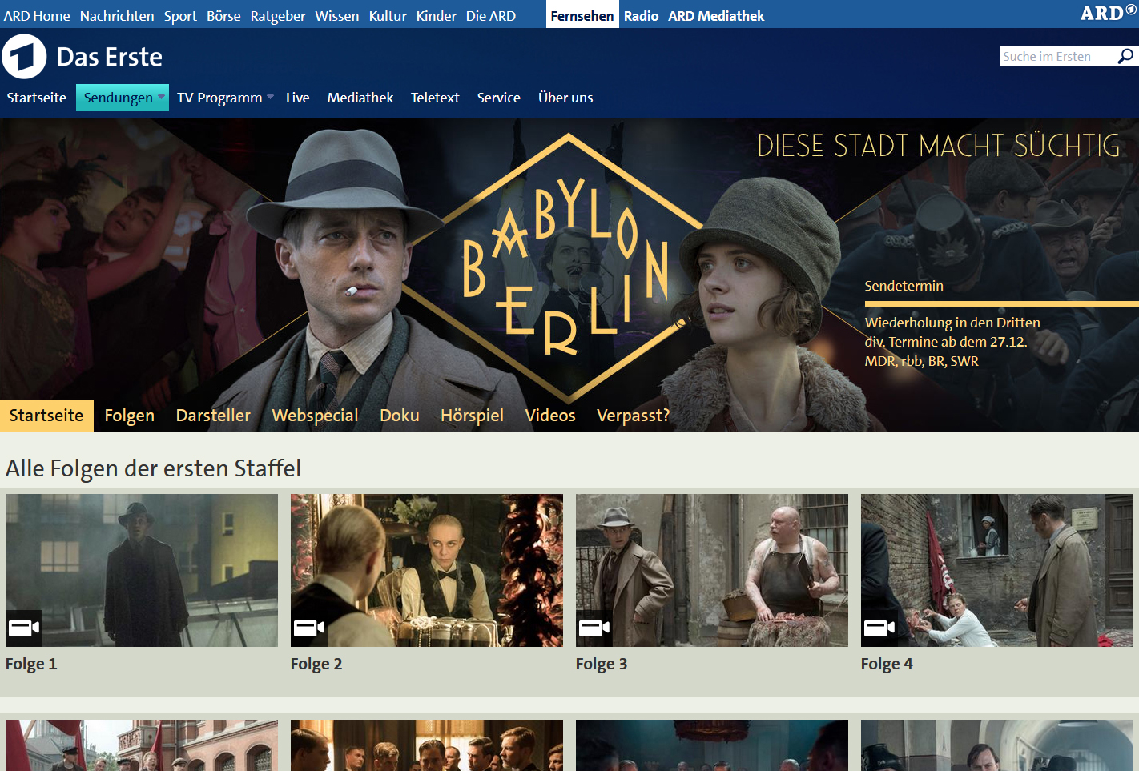Viewport: 1139px width, 771px height.
Task: Click video camera icon on Folge 2
Action: (309, 628)
